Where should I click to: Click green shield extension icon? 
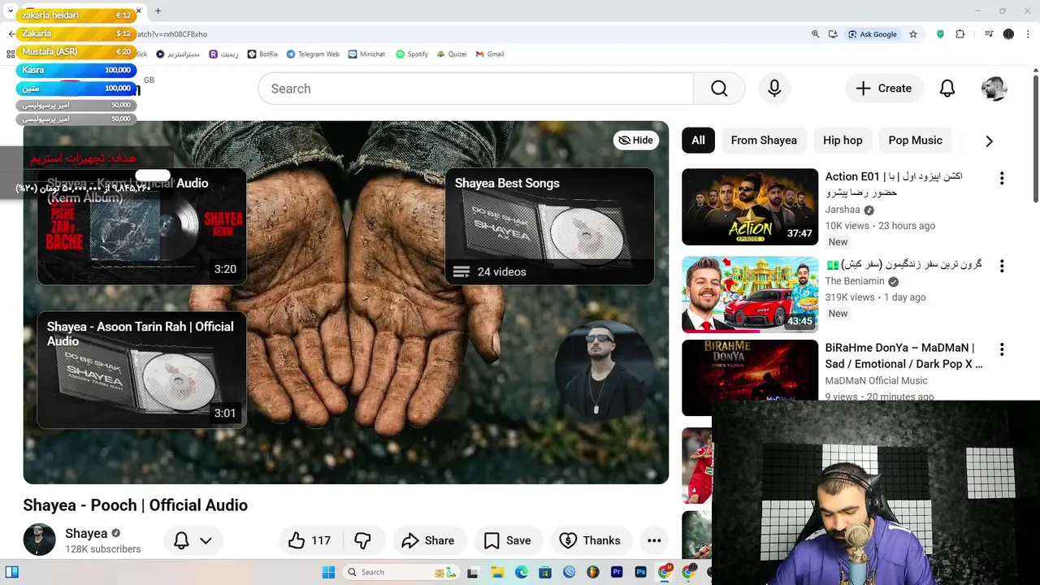pos(940,34)
